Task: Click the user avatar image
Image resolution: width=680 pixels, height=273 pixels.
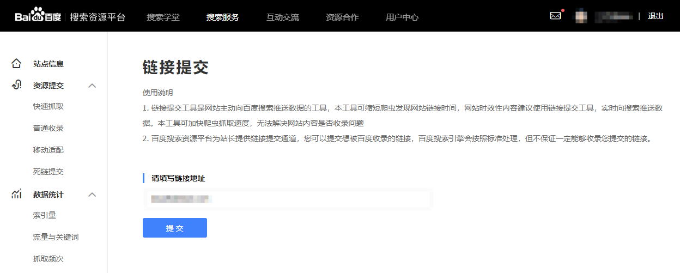Action: 581,16
